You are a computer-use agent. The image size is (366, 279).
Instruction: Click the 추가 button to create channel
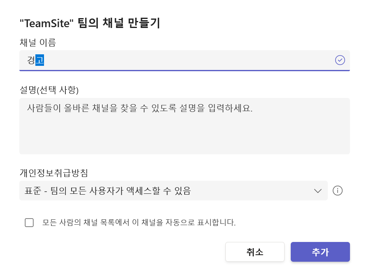[320, 252]
